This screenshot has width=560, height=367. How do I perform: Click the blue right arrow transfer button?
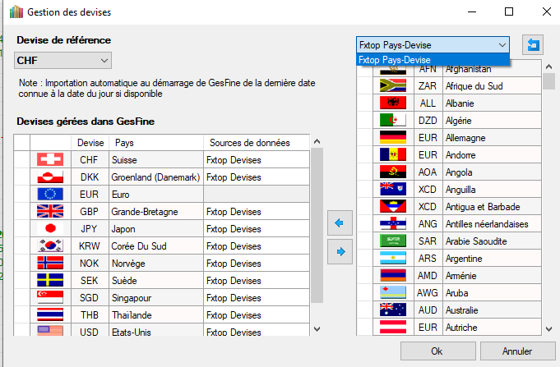(340, 252)
